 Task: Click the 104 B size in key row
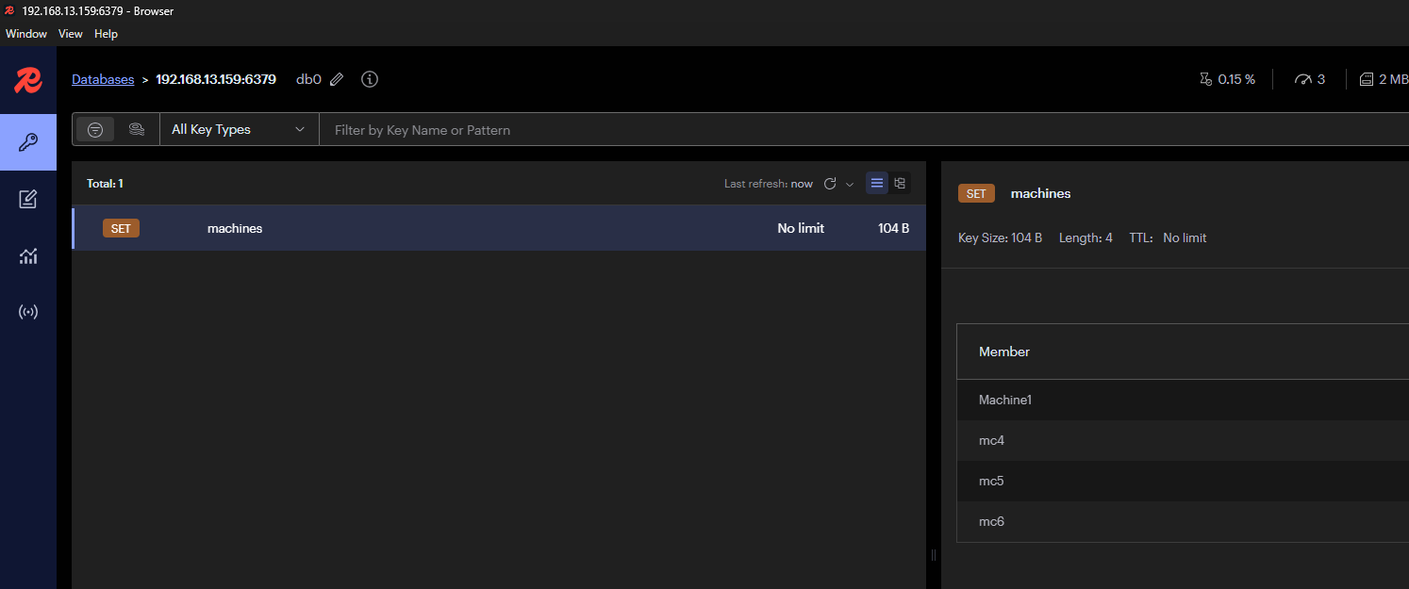(x=894, y=228)
